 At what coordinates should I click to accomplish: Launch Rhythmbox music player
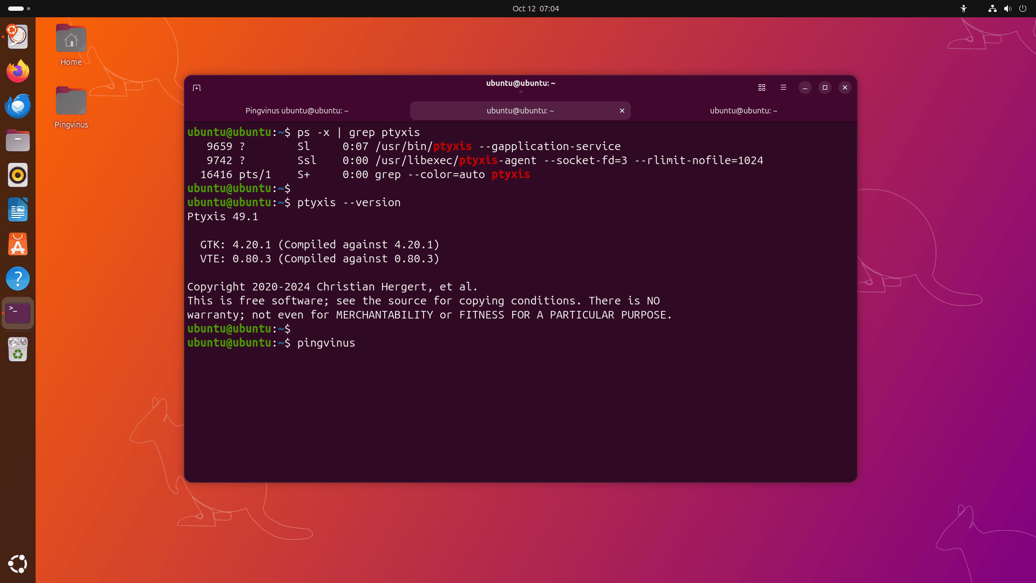tap(18, 175)
